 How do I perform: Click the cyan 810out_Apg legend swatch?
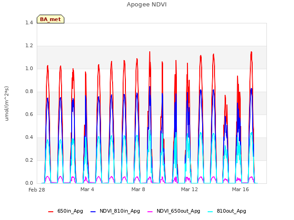(210, 212)
